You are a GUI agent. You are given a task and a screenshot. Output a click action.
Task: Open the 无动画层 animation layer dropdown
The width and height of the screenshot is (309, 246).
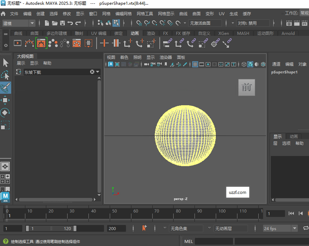(231, 228)
